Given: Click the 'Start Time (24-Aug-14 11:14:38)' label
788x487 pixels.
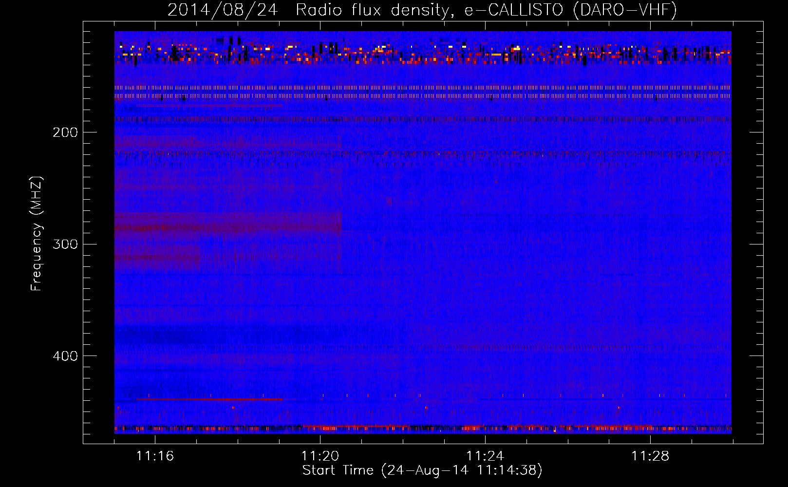Looking at the screenshot, I should point(422,470).
